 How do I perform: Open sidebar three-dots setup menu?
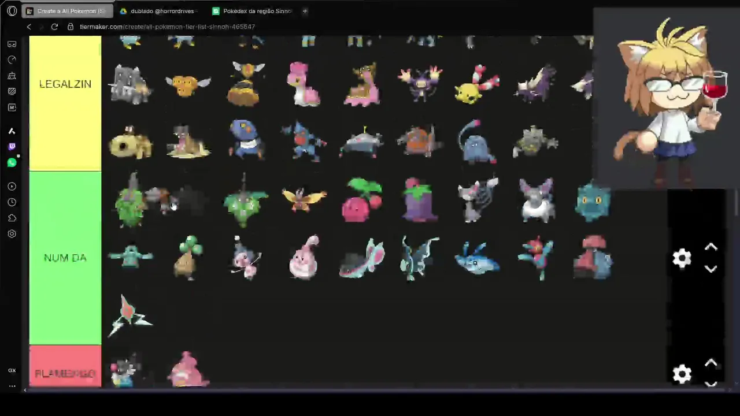(12, 386)
